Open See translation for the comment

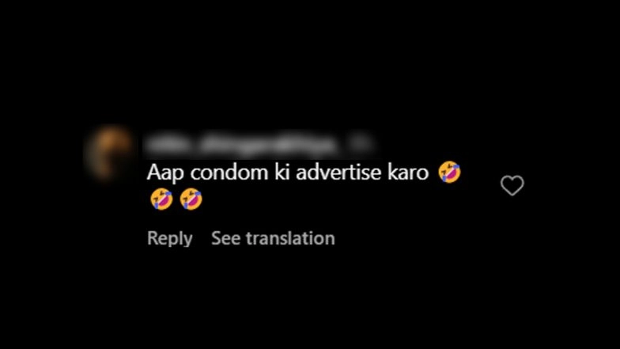pyautogui.click(x=273, y=238)
